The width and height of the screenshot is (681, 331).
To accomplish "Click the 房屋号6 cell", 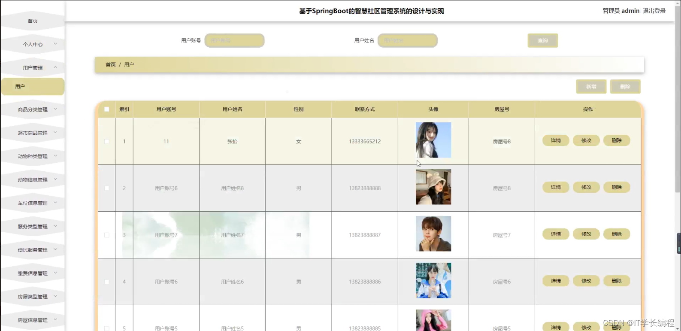I will (502, 282).
